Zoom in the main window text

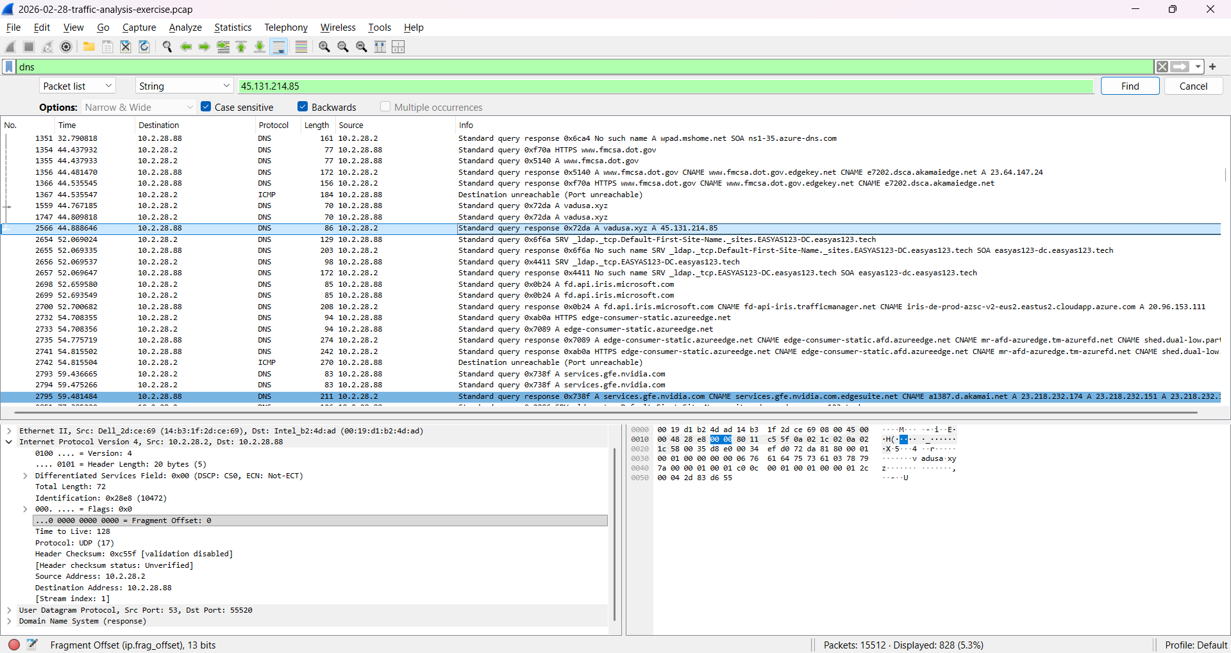[x=324, y=47]
